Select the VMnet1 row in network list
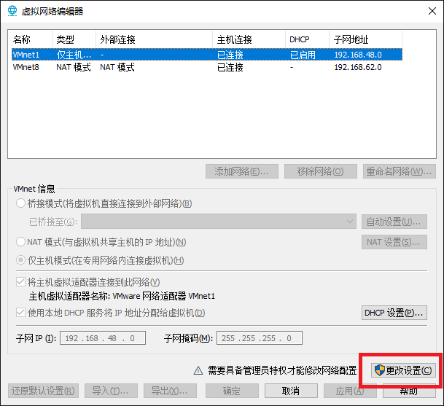 tap(207, 55)
